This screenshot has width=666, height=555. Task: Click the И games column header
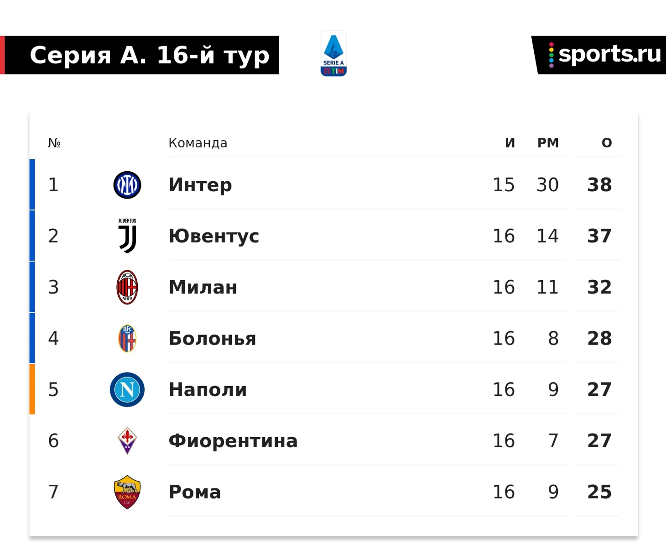coord(510,143)
